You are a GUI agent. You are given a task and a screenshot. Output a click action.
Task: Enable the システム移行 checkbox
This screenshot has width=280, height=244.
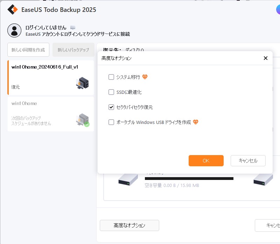(111, 77)
